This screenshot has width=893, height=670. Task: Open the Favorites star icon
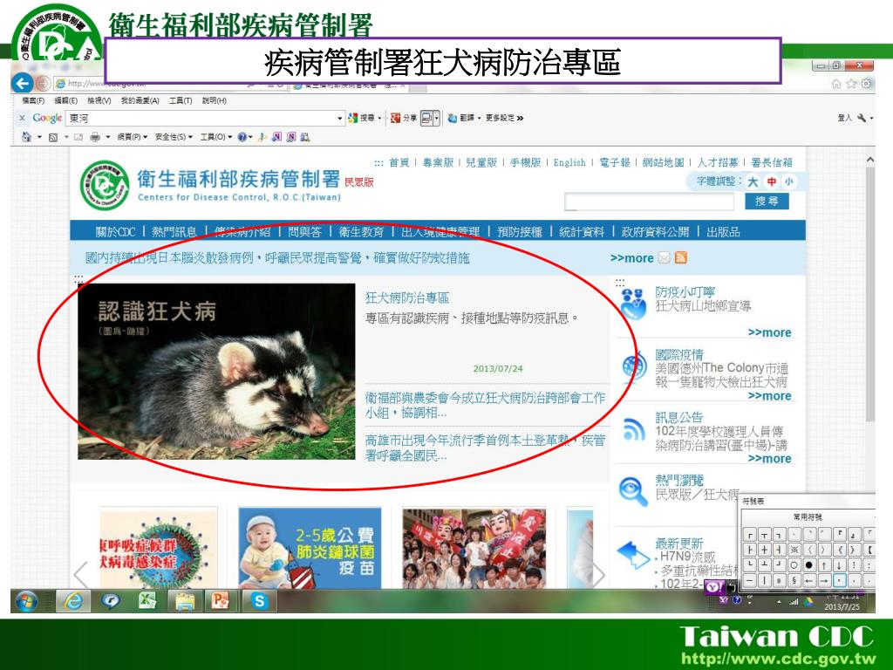[x=851, y=84]
